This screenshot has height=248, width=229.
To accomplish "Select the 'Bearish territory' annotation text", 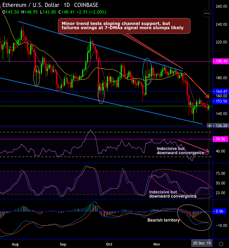I will click(163, 220).
